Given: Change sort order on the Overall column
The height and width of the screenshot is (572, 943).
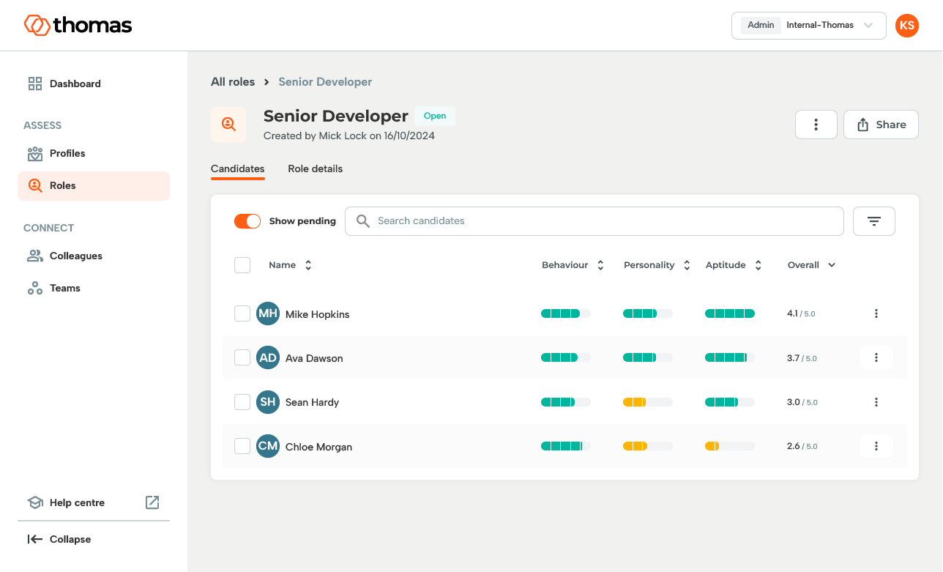Looking at the screenshot, I should coord(832,264).
